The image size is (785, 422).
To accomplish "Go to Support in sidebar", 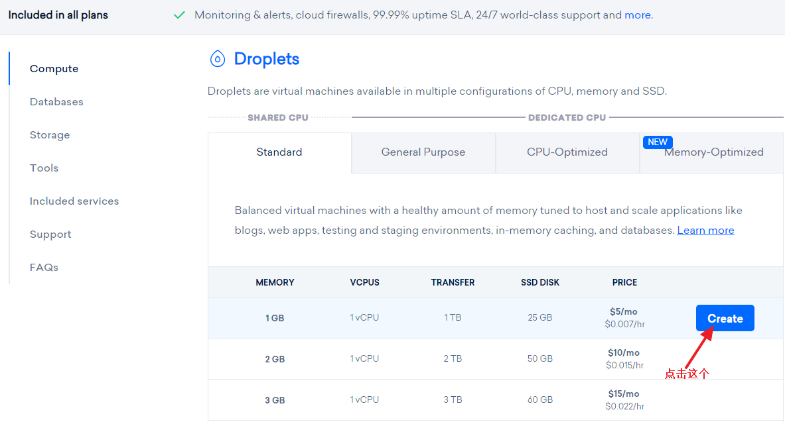I will [x=50, y=235].
